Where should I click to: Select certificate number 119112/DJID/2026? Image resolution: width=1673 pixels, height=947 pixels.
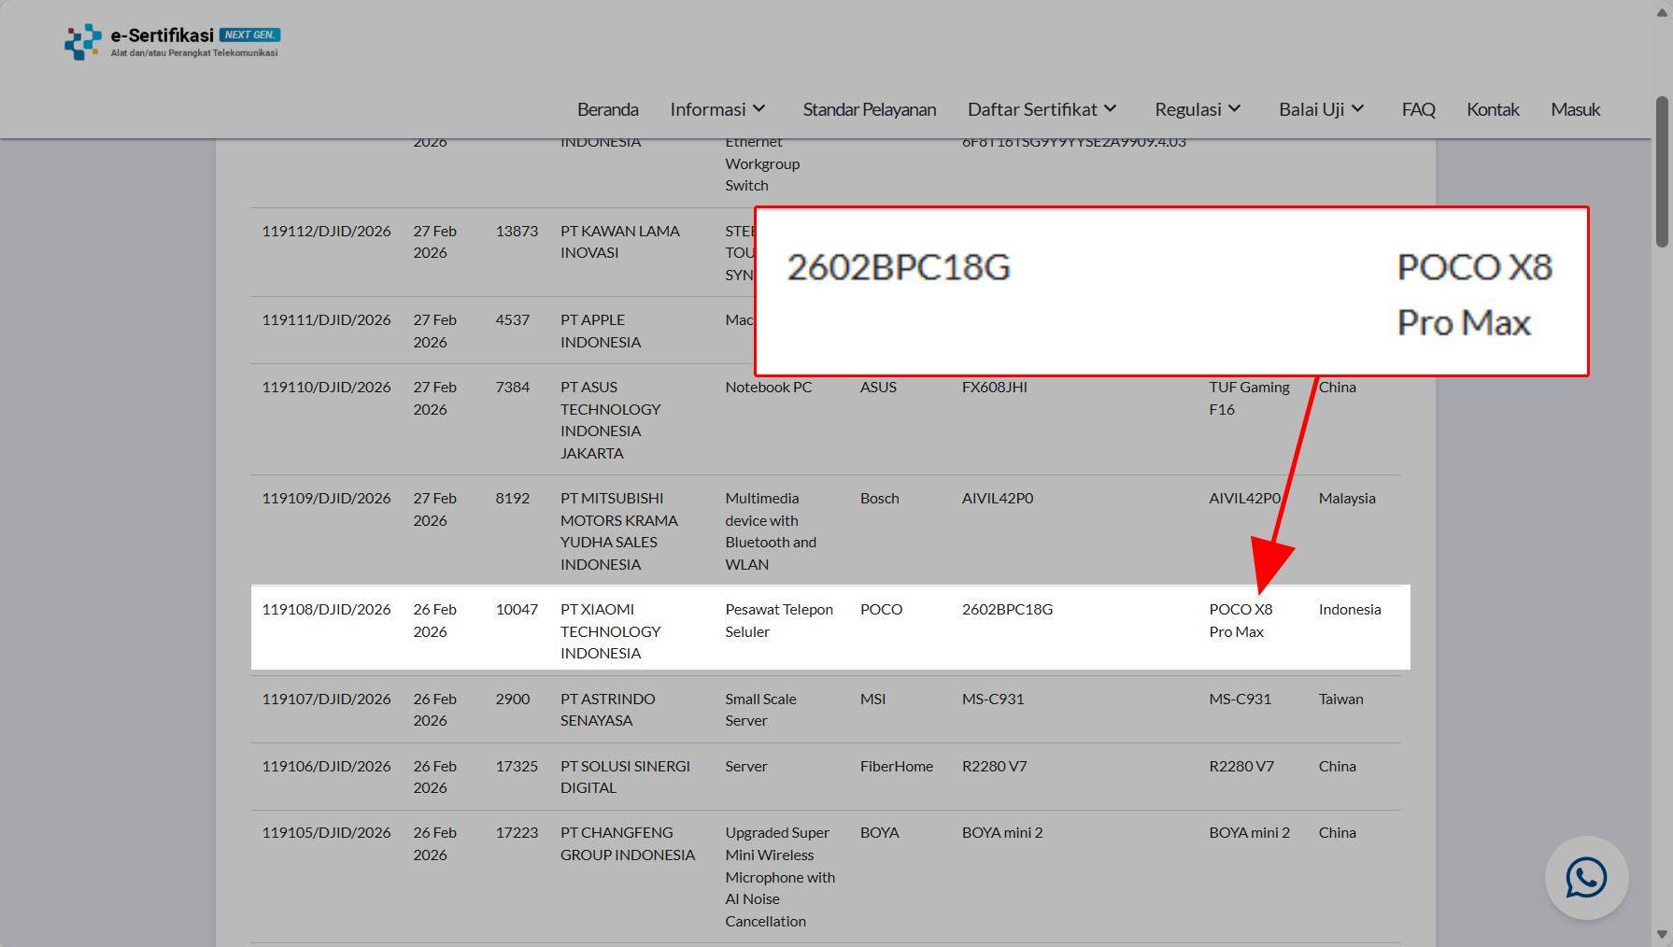[326, 231]
